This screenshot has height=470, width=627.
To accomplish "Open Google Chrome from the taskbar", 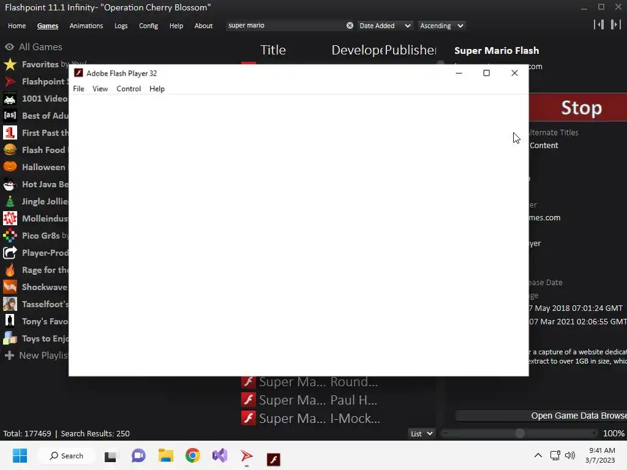I will (192, 455).
